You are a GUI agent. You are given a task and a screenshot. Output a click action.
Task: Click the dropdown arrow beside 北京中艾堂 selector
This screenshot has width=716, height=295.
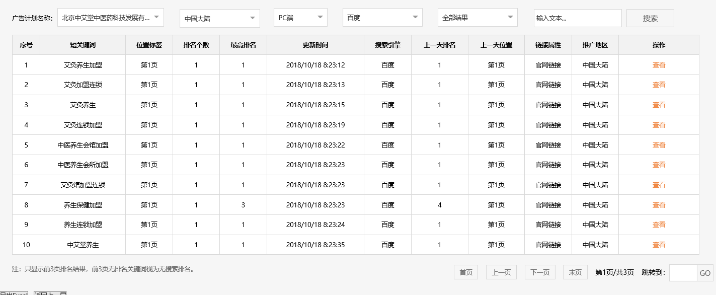[155, 17]
